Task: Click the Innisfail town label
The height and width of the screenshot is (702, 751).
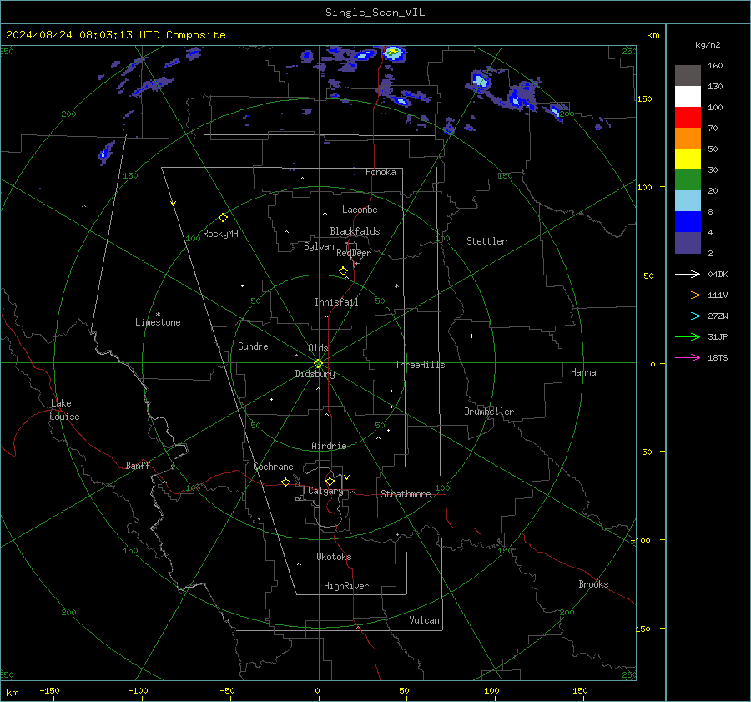Action: pyautogui.click(x=336, y=302)
